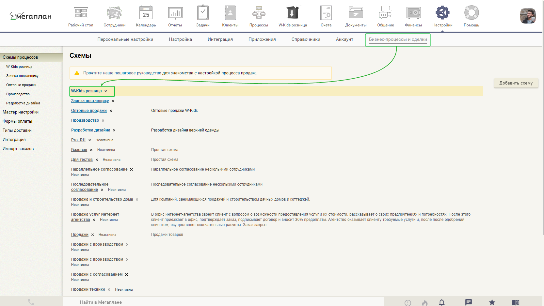
Task: Delete the Оптовые продажи scheme with its cross
Action: 111,111
